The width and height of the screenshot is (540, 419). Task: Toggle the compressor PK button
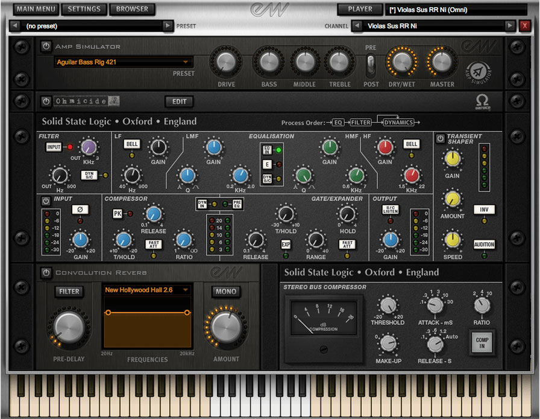118,214
